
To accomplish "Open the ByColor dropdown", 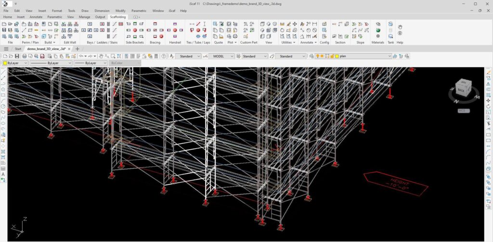I will tap(139, 63).
